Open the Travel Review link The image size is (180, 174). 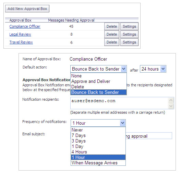tap(21, 42)
